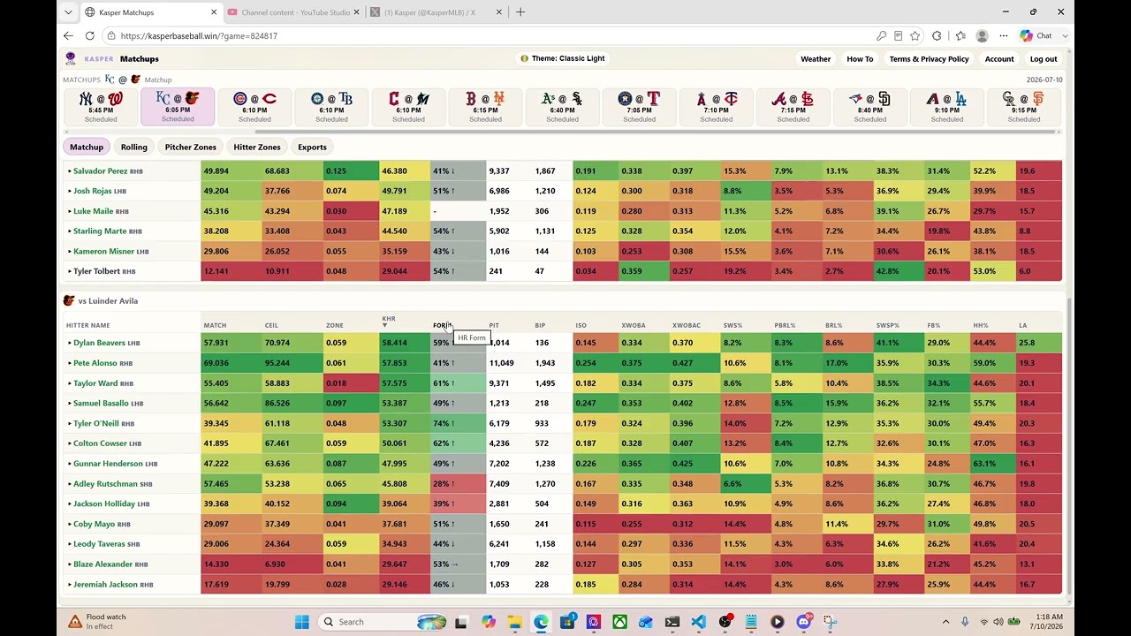Open the immersive reader icon in address bar
Viewport: 1131px width, 636px height.
(x=898, y=35)
